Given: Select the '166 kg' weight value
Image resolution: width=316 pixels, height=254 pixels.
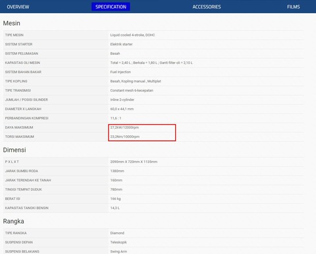Looking at the screenshot, I should click(115, 199).
